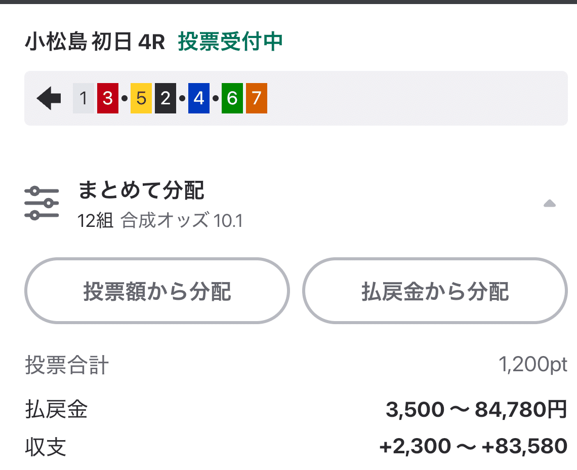The height and width of the screenshot is (470, 577).
Task: Toggle selection of the orange racer 7 chip
Action: 256,99
